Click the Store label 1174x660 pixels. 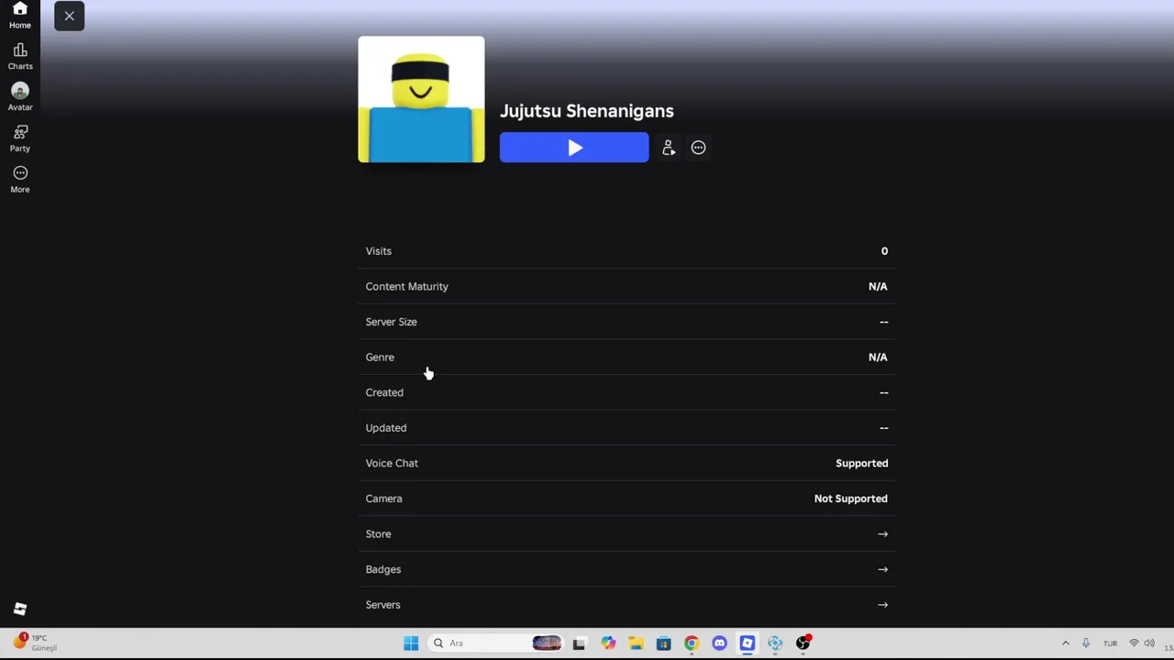pos(378,533)
